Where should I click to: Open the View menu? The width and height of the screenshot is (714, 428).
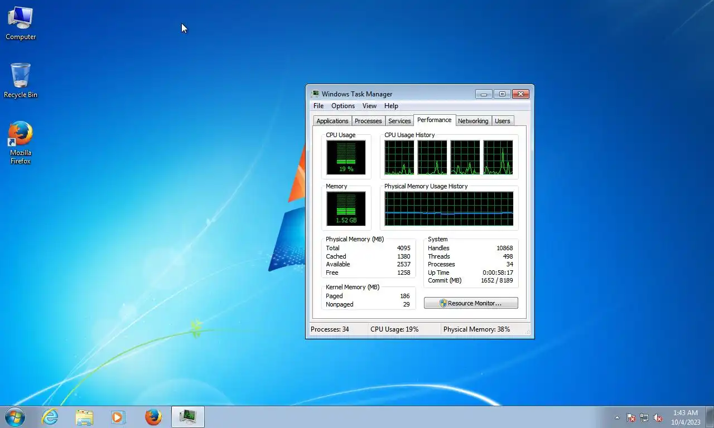(x=369, y=106)
